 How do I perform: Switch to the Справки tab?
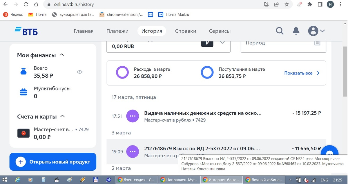coord(186,31)
